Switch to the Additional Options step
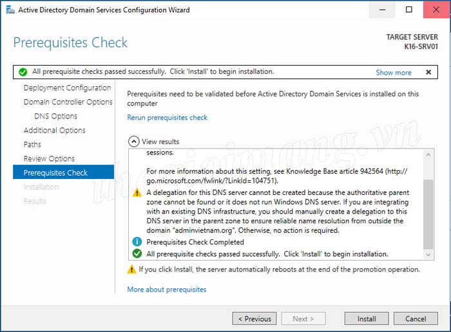The width and height of the screenshot is (451, 332). pos(54,131)
